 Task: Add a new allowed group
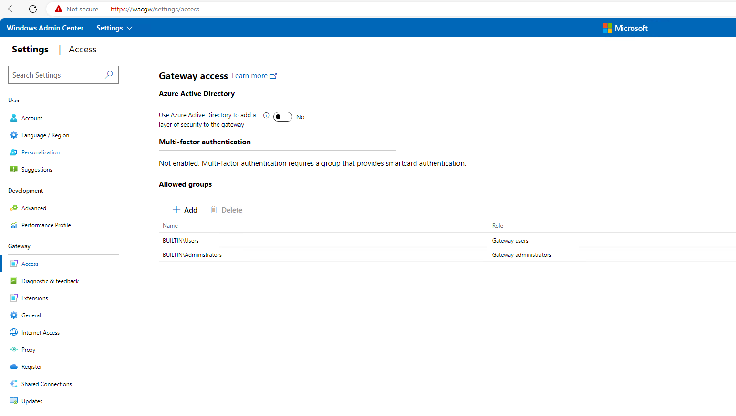[x=185, y=210]
